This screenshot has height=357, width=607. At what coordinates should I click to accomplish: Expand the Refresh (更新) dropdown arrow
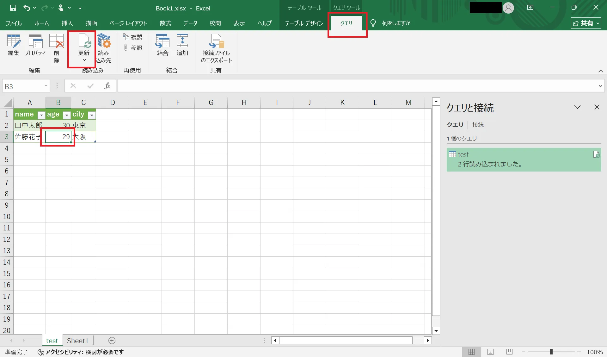tap(84, 60)
